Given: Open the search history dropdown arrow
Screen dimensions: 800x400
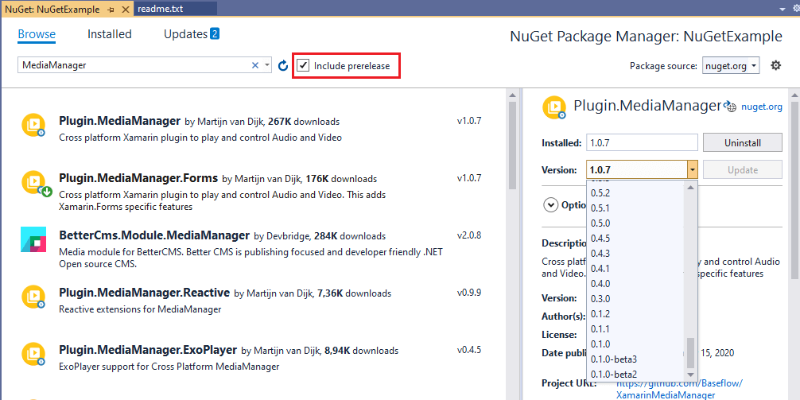Looking at the screenshot, I should point(267,65).
